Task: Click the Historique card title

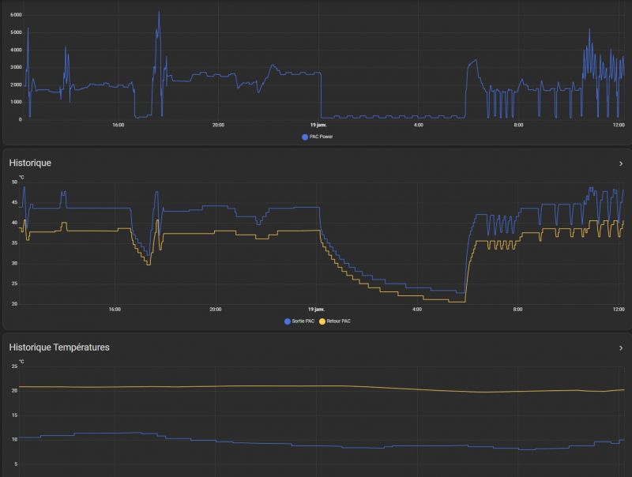Action: click(x=30, y=163)
